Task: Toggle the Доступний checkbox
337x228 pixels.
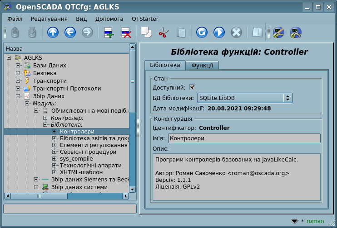Action: 192,87
